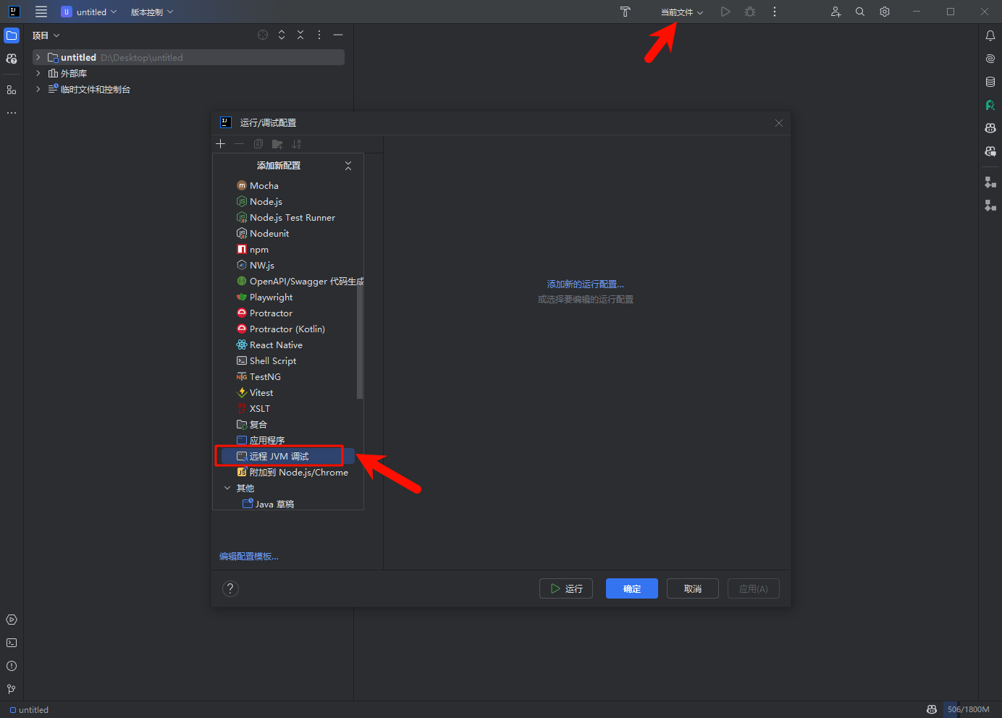Open Notifications bell in right sidebar
This screenshot has width=1002, height=718.
(990, 35)
